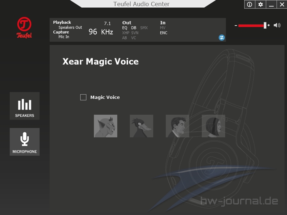Increase volume with the plus button

point(269,25)
